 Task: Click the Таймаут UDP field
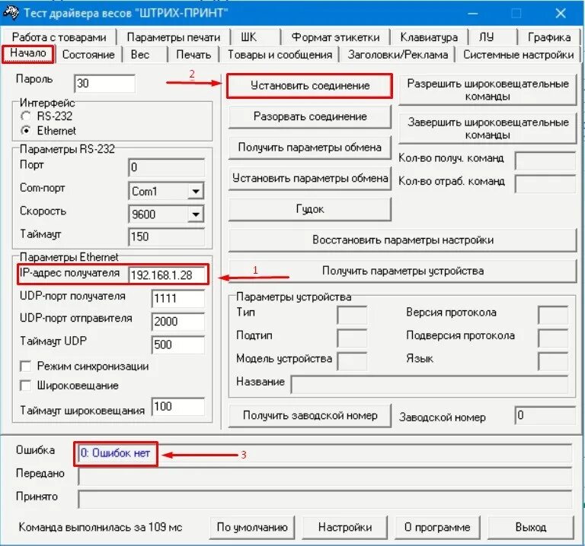(x=178, y=345)
